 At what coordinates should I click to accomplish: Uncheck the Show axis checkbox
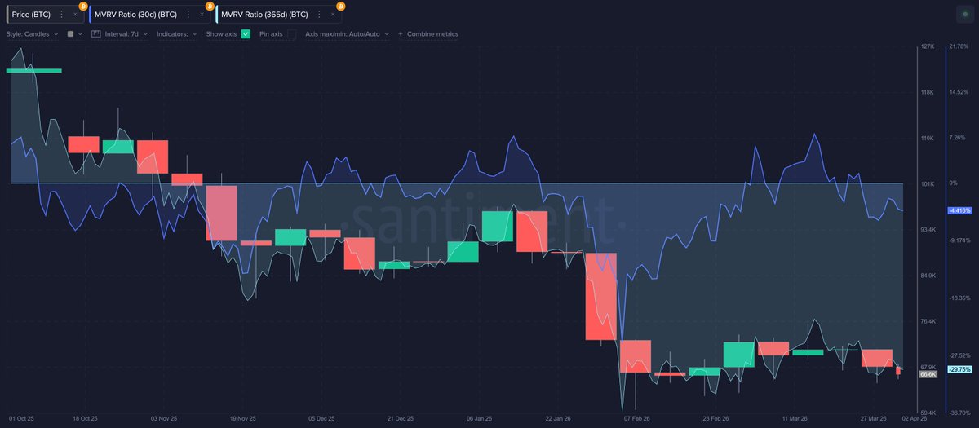(246, 34)
